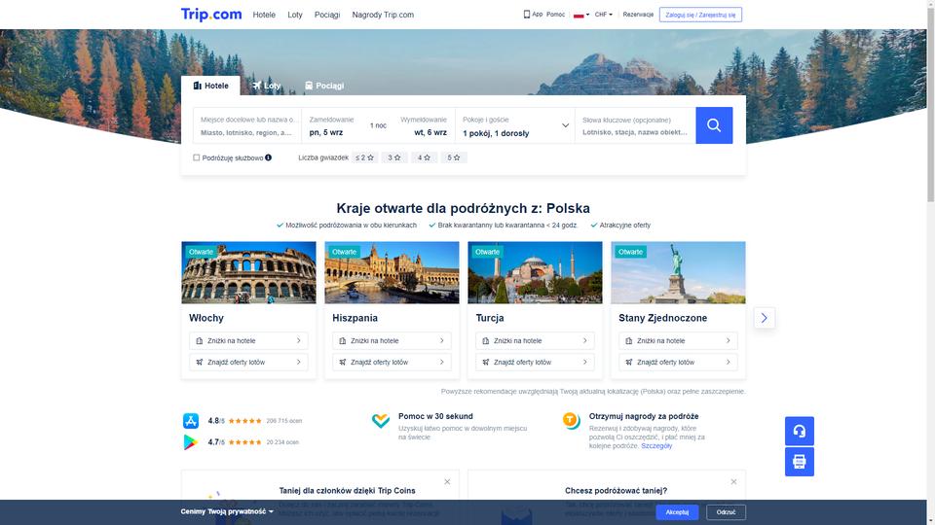Toggle the 3 star rating filter
The width and height of the screenshot is (935, 525).
click(x=394, y=157)
